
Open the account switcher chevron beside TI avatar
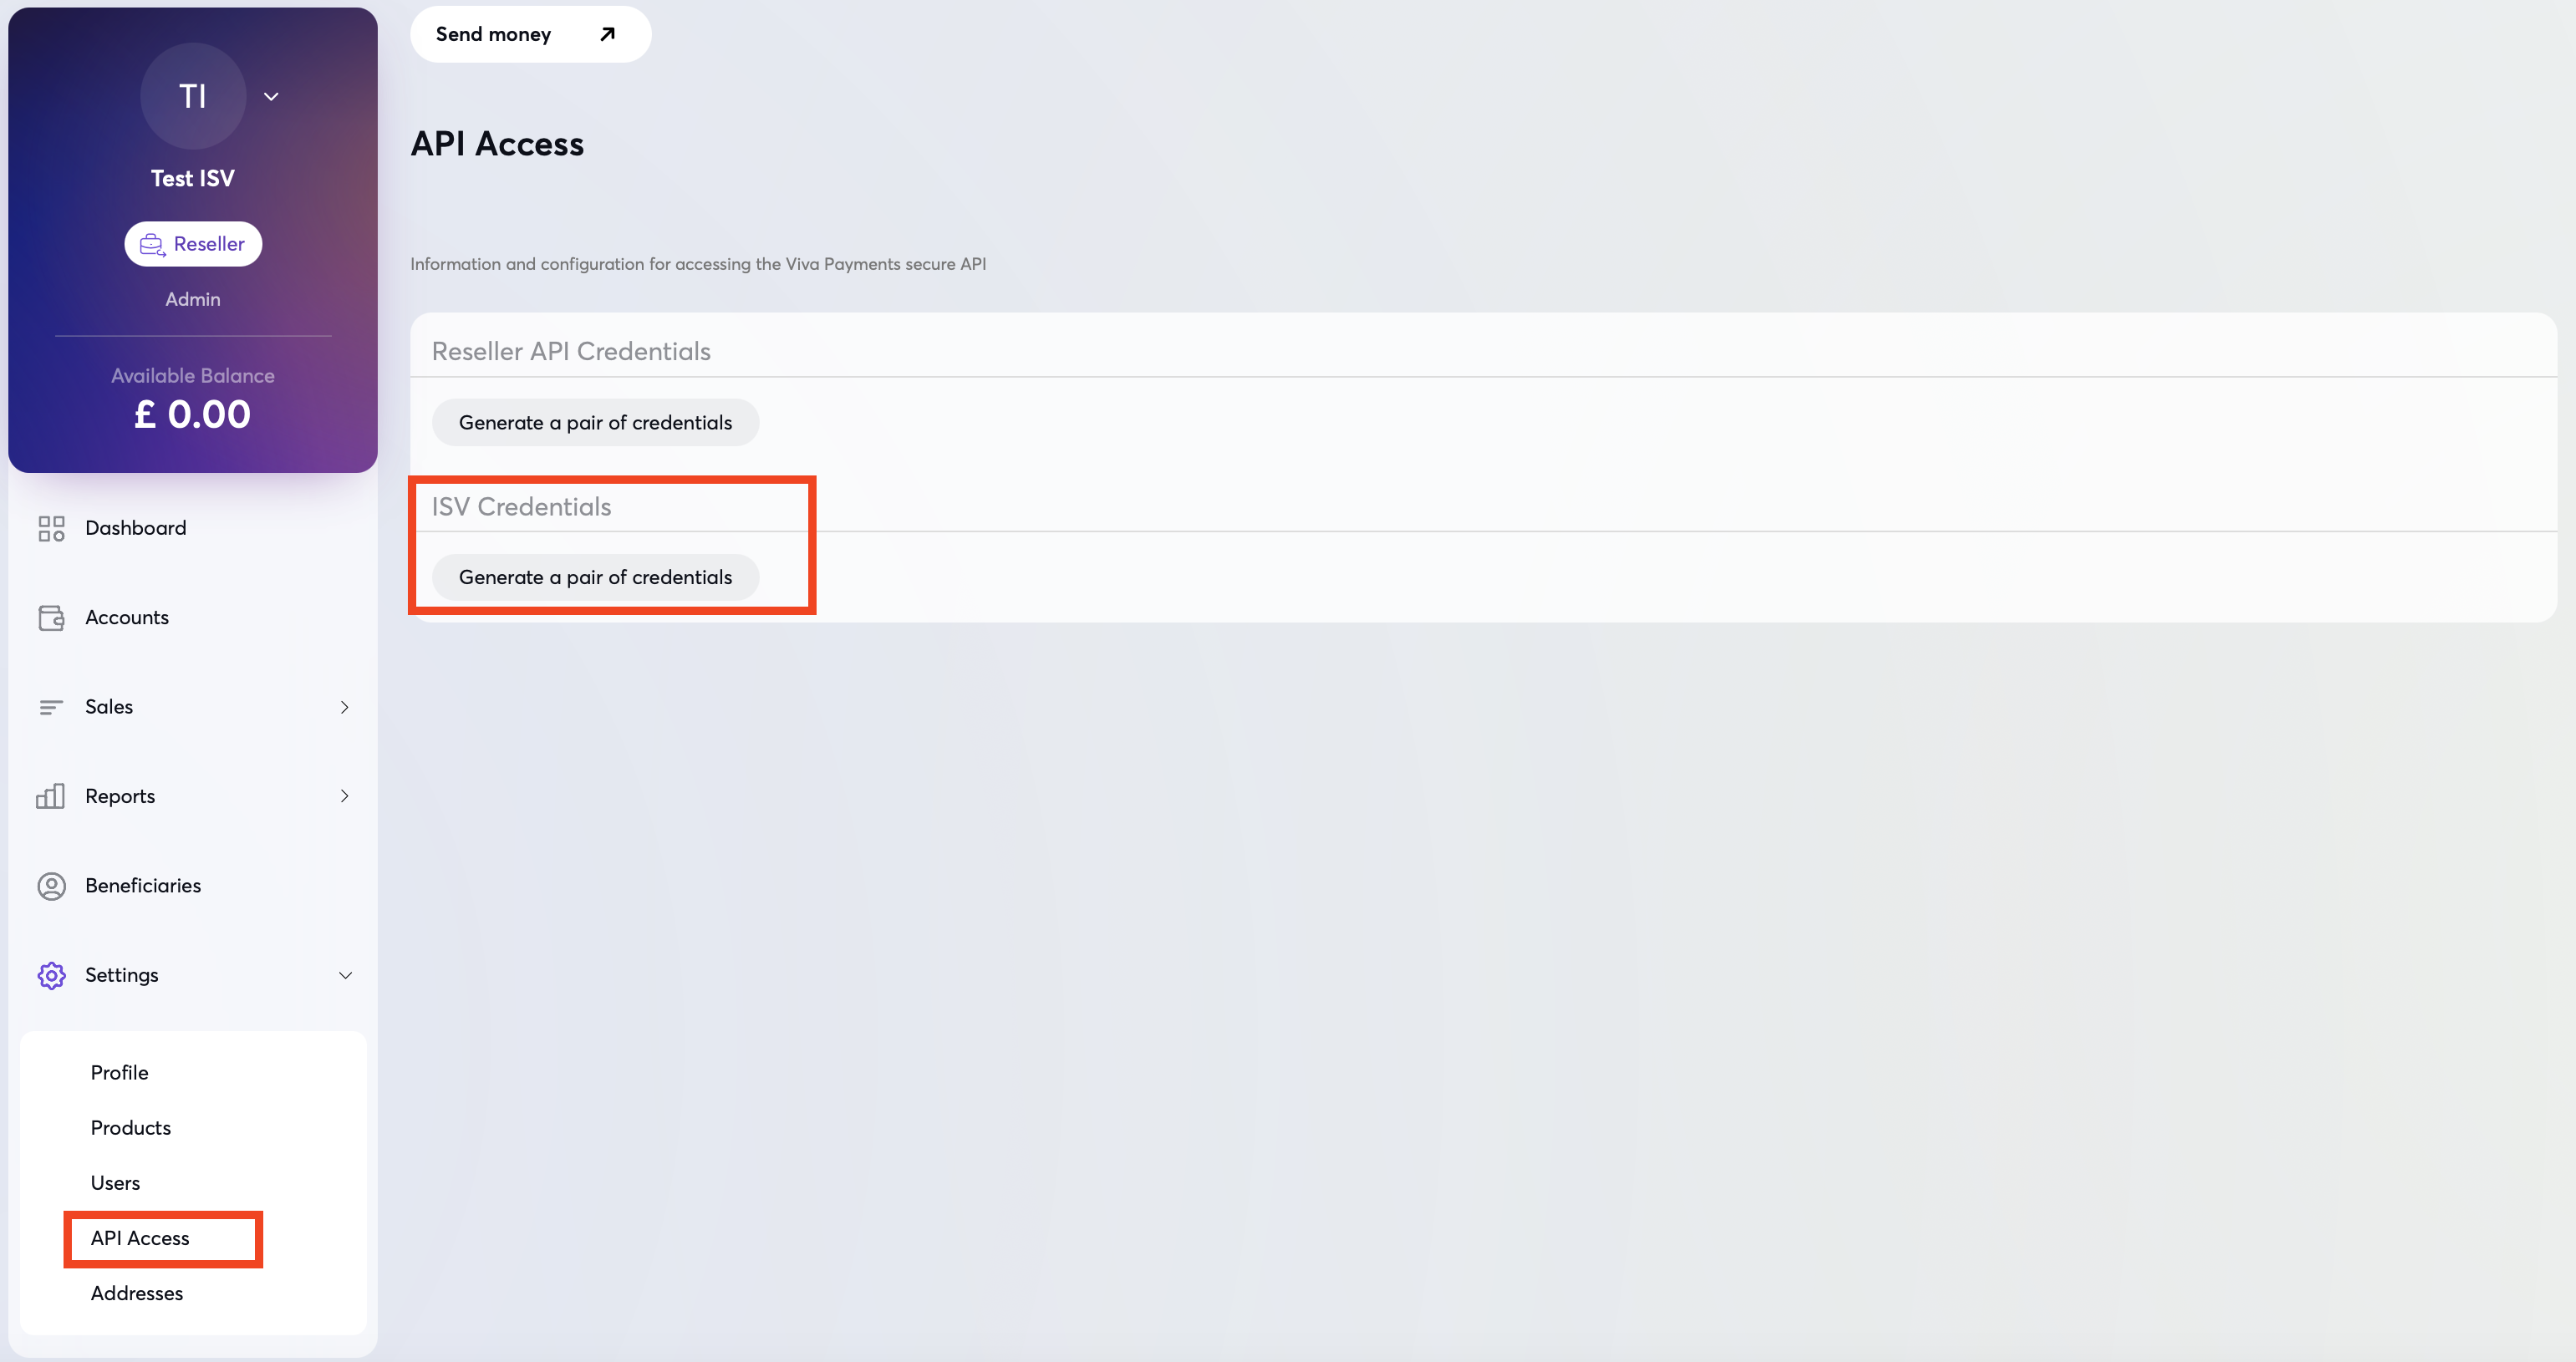(270, 96)
